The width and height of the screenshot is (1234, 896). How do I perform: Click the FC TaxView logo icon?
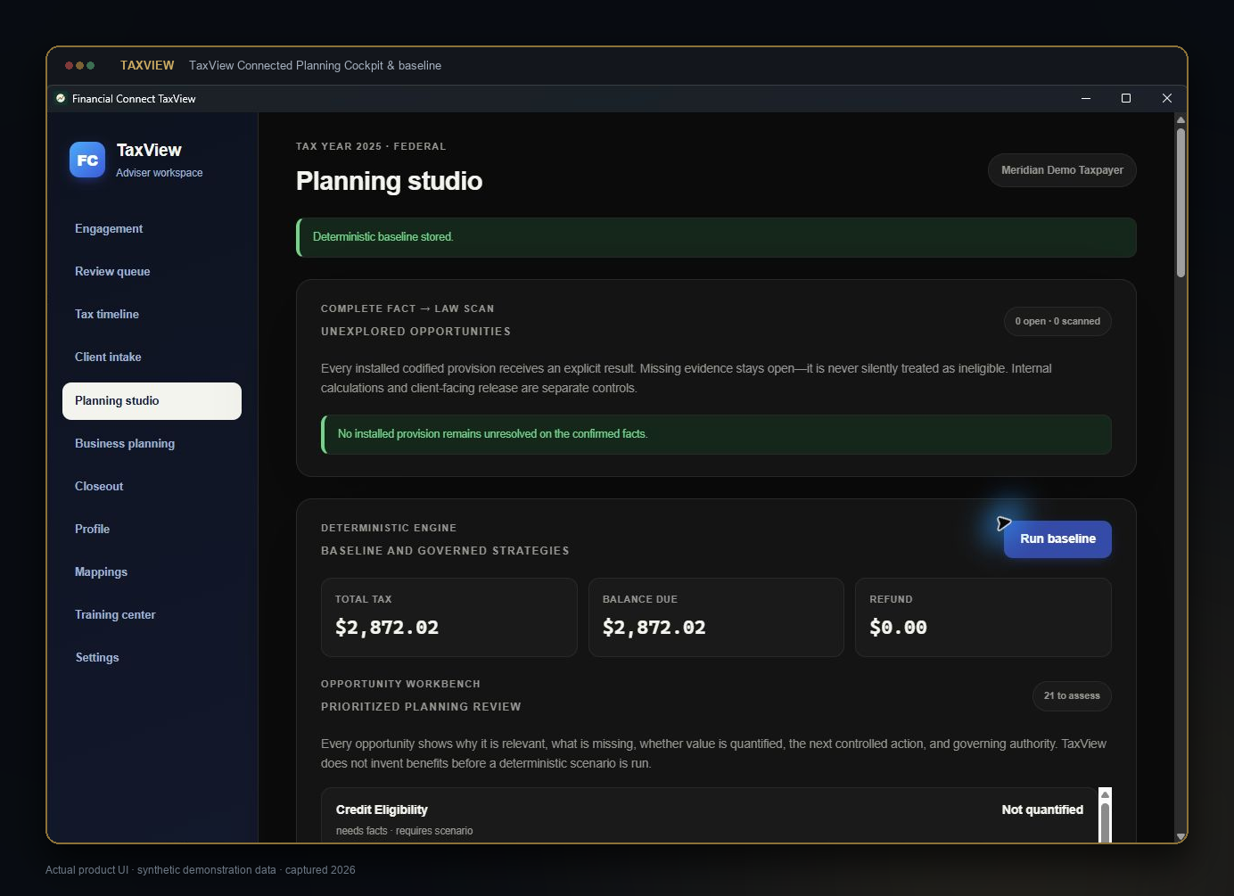pyautogui.click(x=87, y=160)
